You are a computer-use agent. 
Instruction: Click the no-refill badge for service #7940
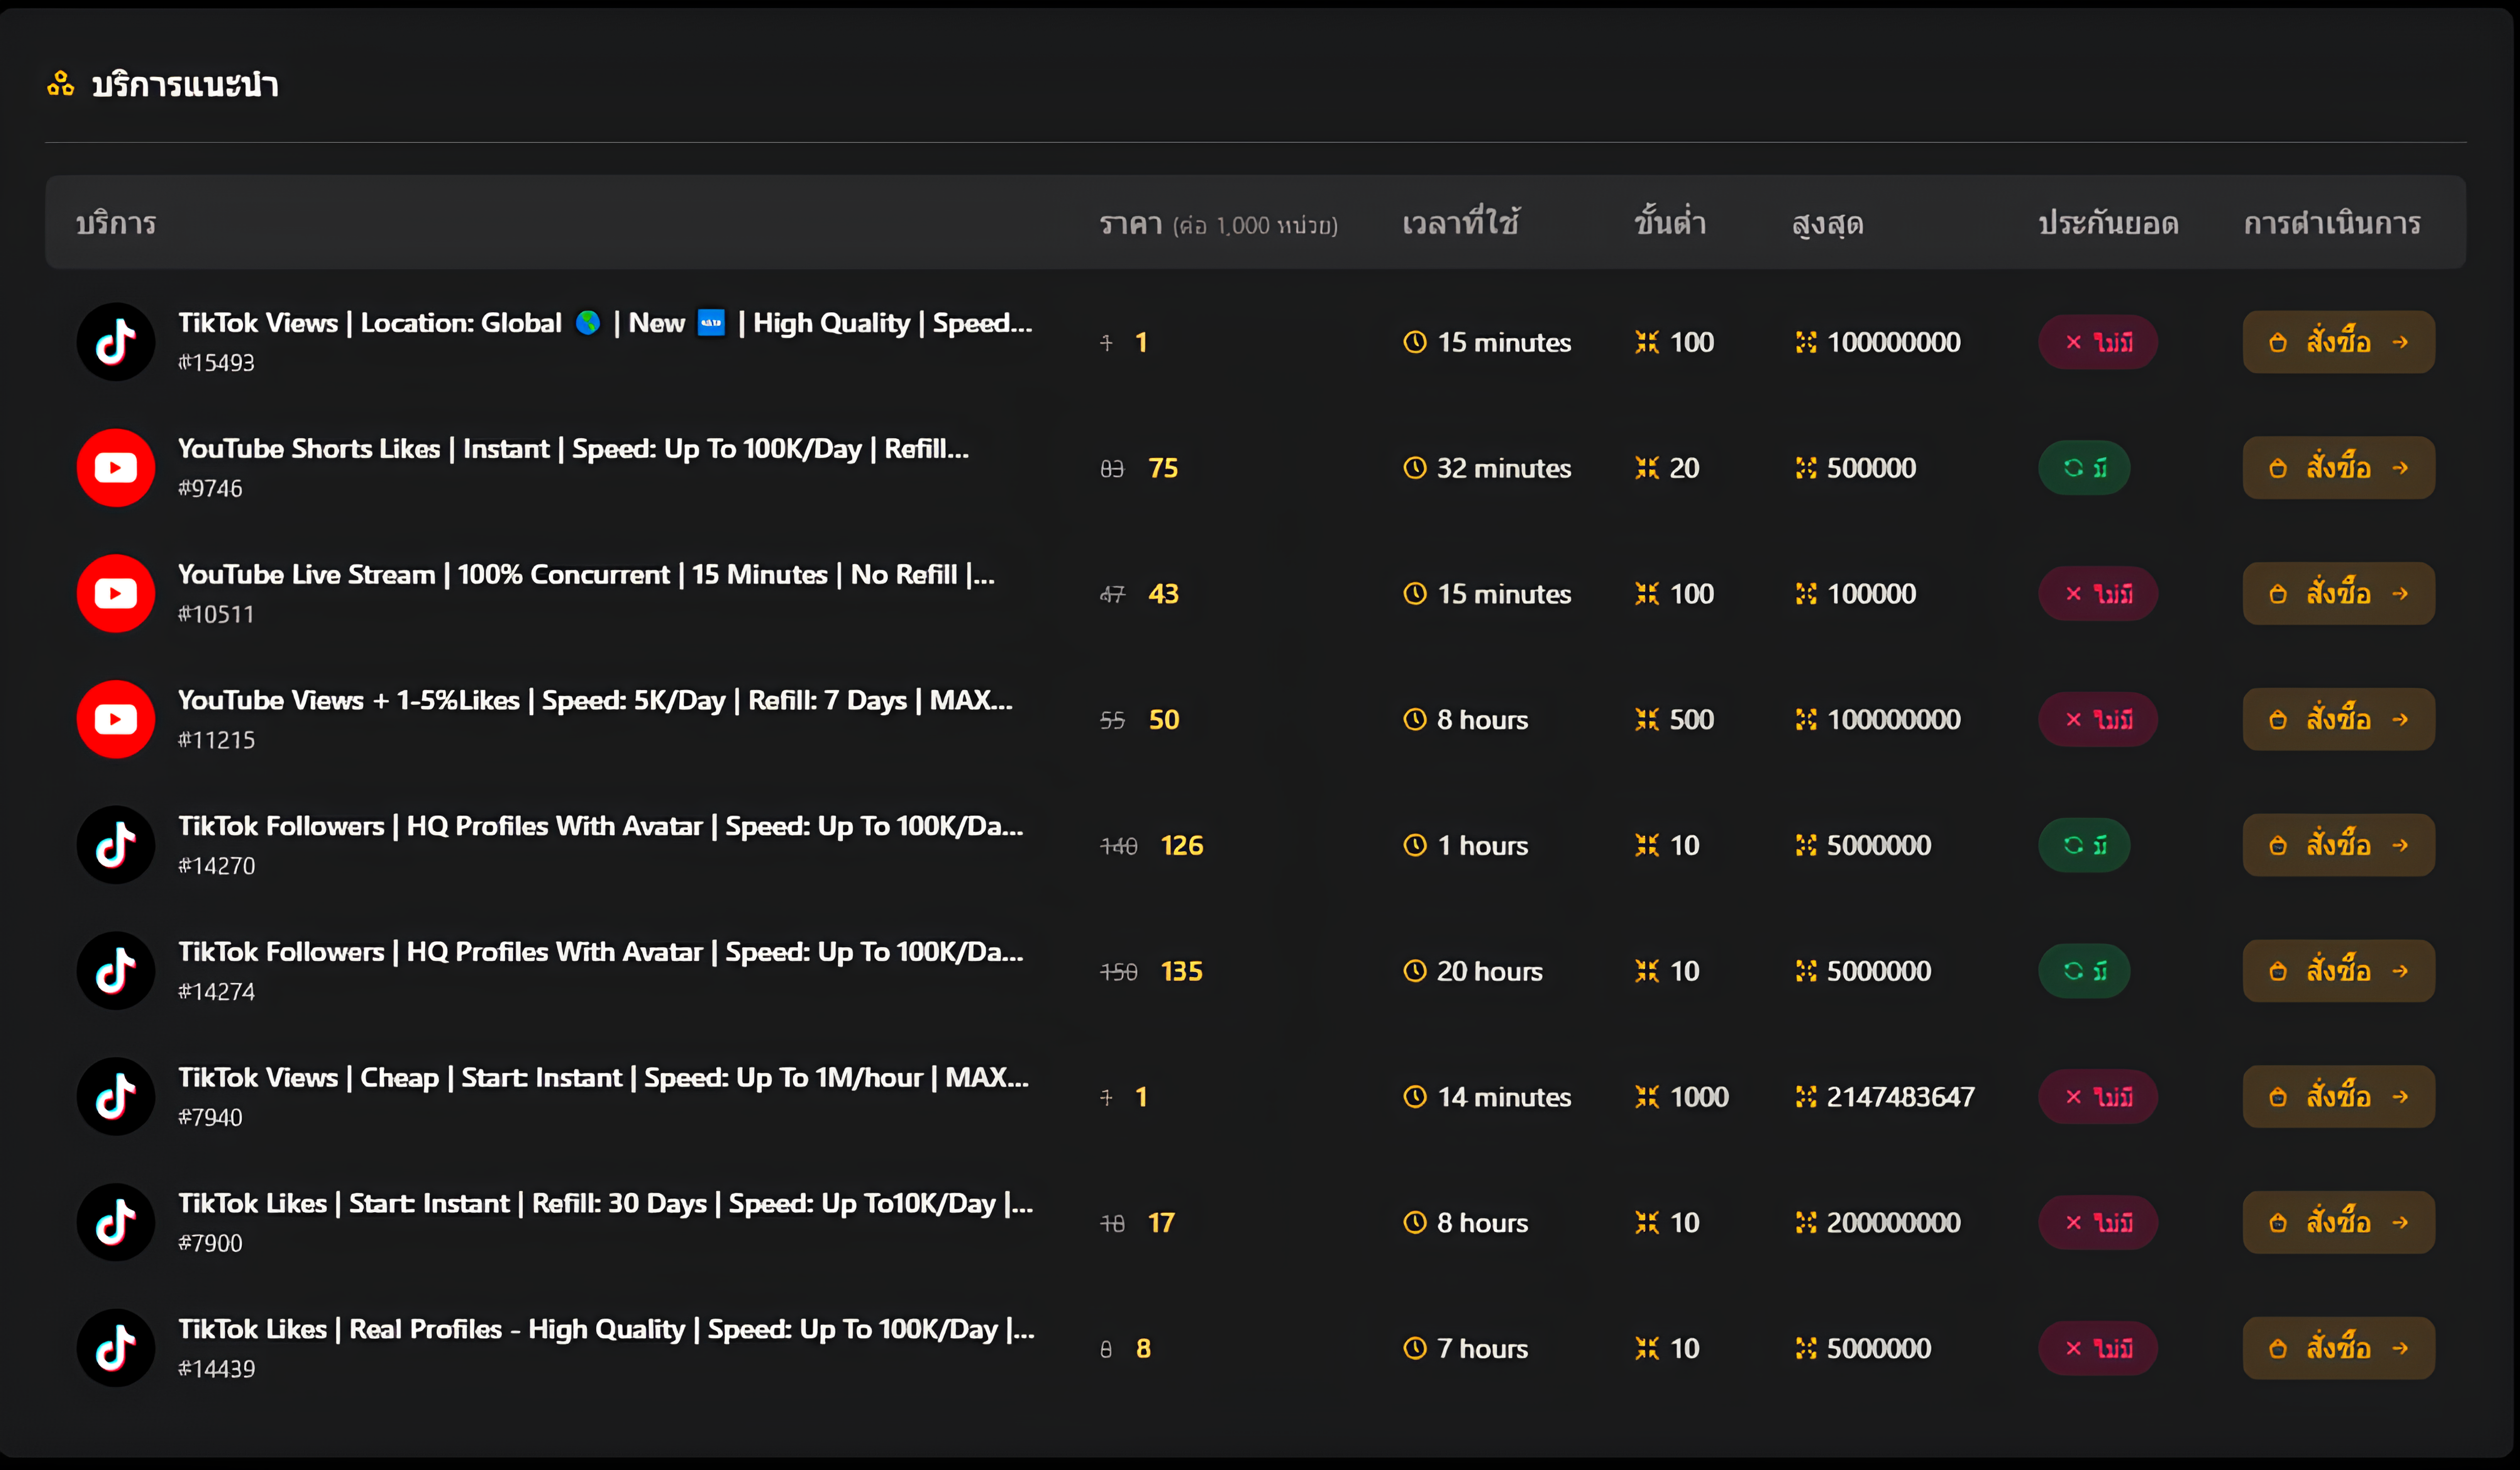point(2098,1097)
